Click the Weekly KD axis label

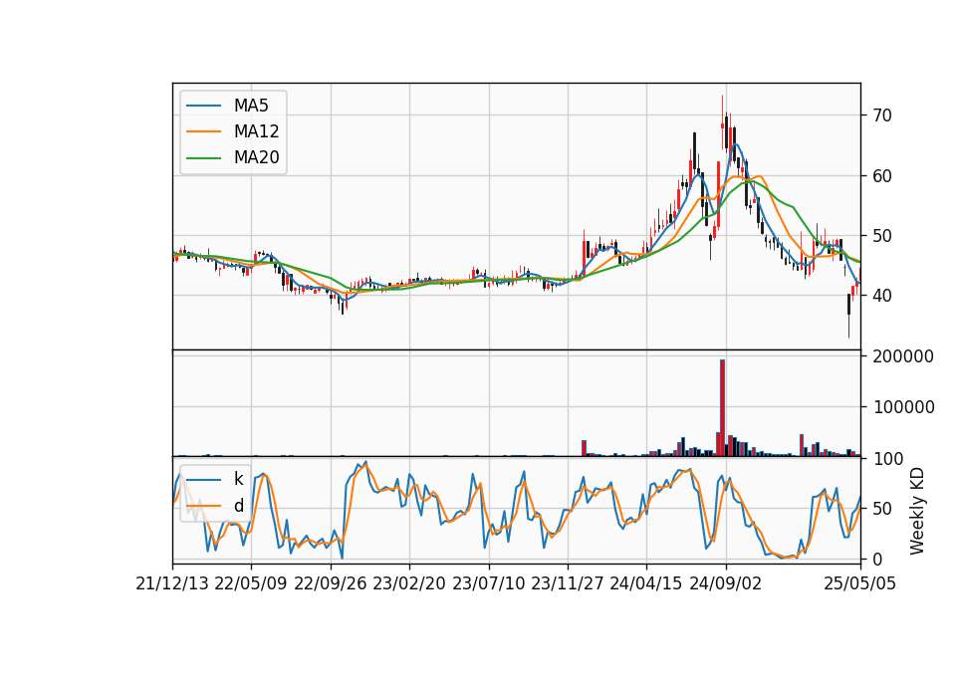pos(917,511)
